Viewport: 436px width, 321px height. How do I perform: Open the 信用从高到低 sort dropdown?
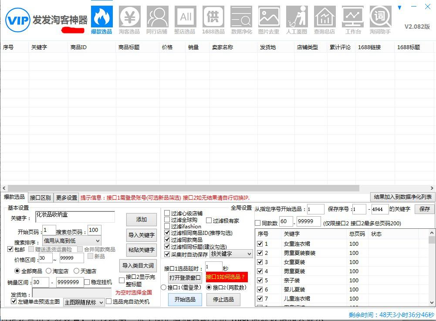[x=72, y=241]
